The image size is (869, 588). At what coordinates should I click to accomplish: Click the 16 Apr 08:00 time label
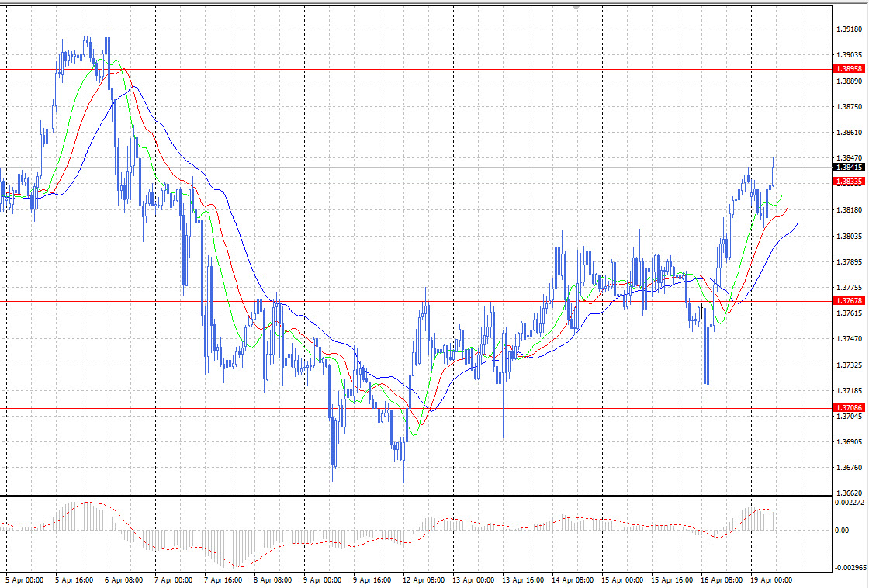tap(722, 580)
